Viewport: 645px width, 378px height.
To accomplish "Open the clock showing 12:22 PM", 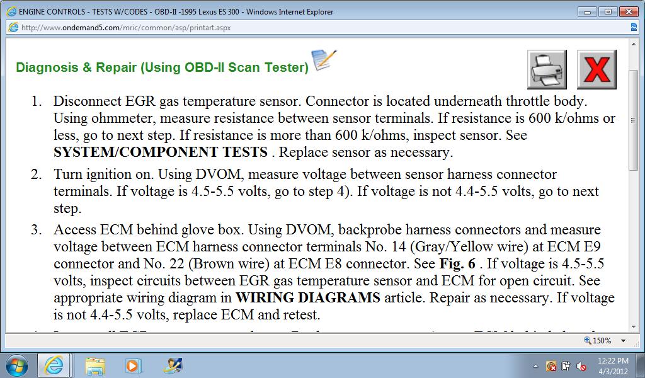I will pyautogui.click(x=613, y=361).
